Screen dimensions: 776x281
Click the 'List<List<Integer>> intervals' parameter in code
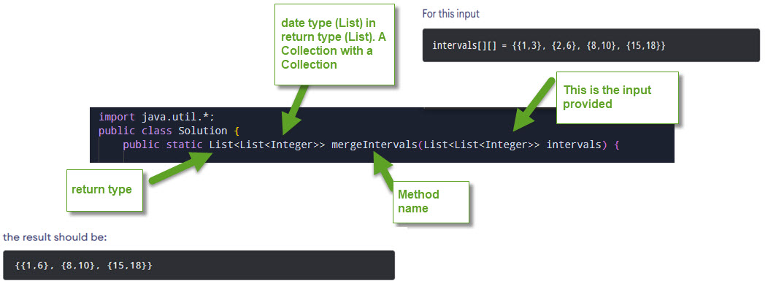pos(512,145)
